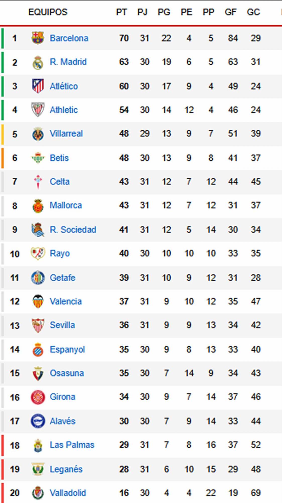Viewport: 282px width, 503px height.
Task: Click the red bar next to Leganés
Action: tap(3, 469)
